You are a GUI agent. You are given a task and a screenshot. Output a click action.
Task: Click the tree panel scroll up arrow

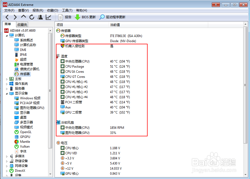(x=50, y=31)
